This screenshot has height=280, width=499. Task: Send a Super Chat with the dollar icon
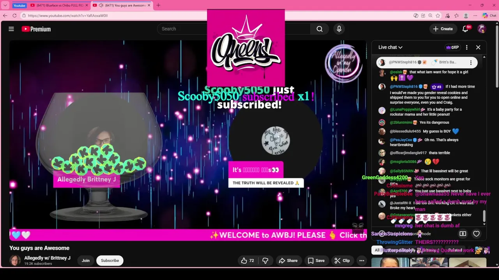point(463,234)
